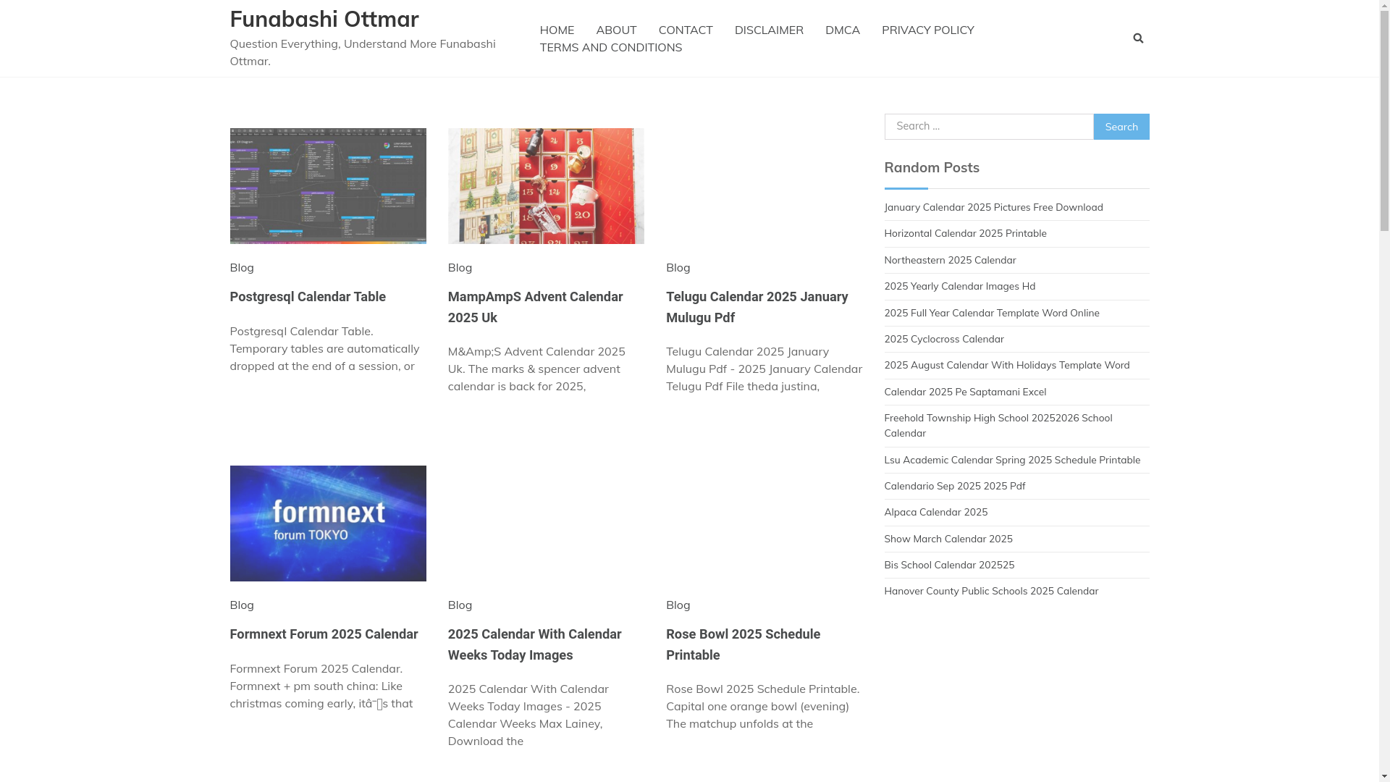The image size is (1390, 782).
Task: Open 2025 Full Year Calendar Template Word Online
Action: 991,313
